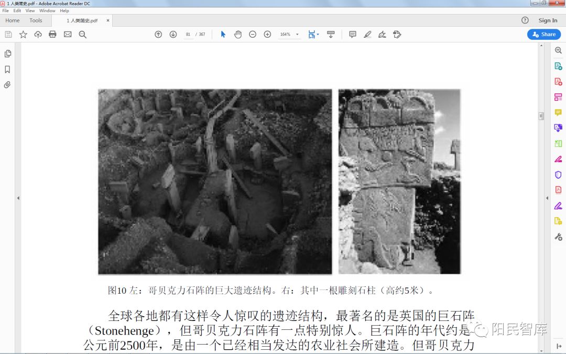Open the Protect shield tool in right pane
This screenshot has height=354, width=566.
pyautogui.click(x=558, y=175)
